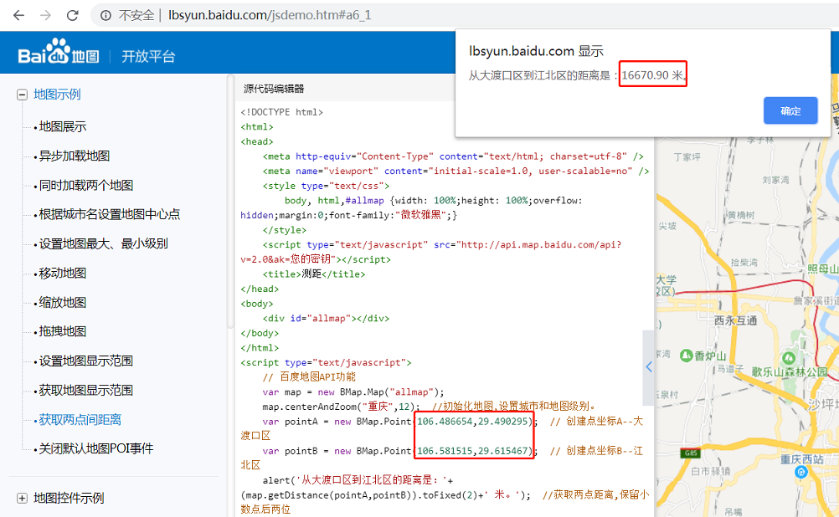839x517 pixels.
Task: Click the 重庆西站 station icon on the map
Action: tap(801, 472)
